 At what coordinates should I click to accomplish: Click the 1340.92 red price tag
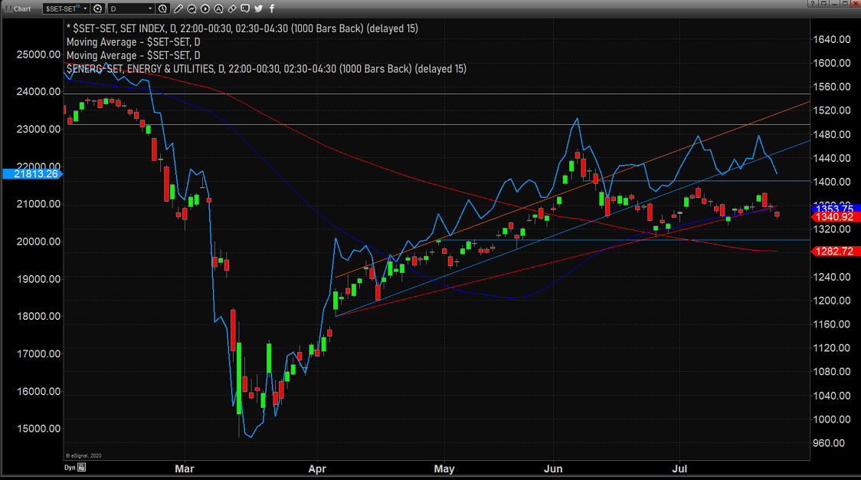(x=835, y=217)
